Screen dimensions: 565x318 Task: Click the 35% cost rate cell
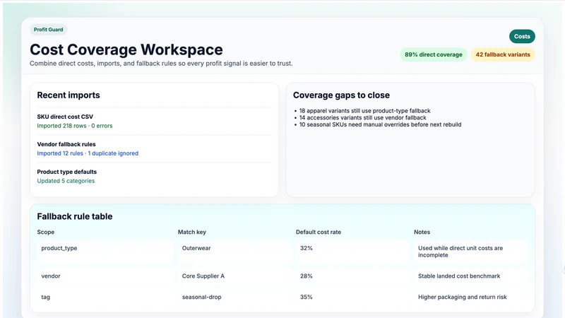pyautogui.click(x=352, y=297)
